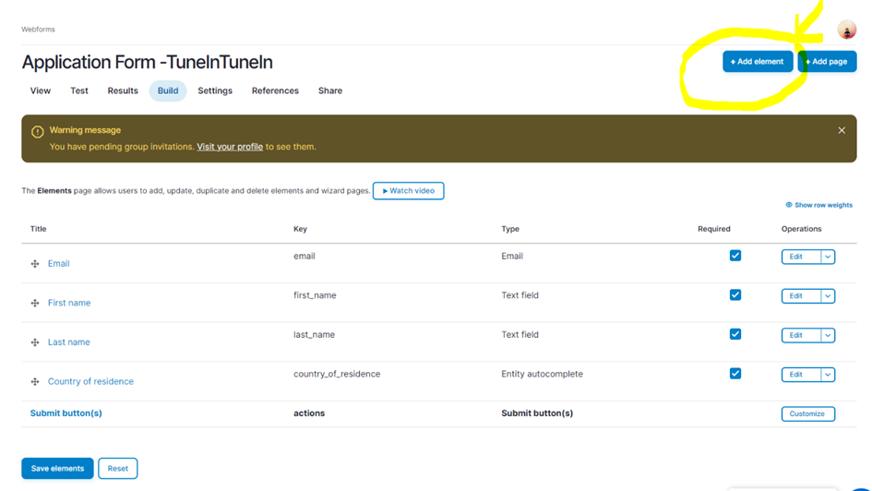Click the warning exclamation icon
This screenshot has height=491, width=872.
pos(37,132)
